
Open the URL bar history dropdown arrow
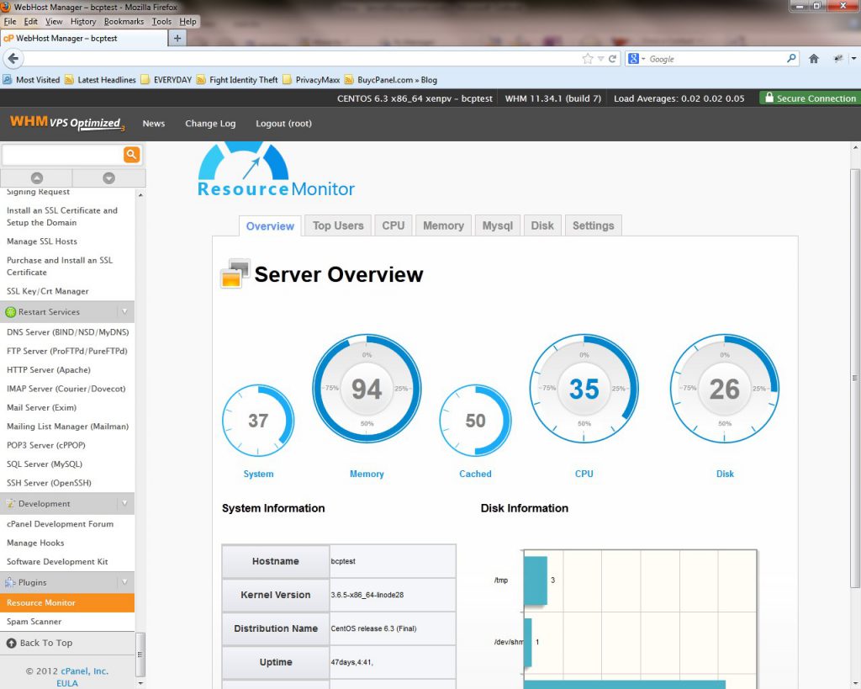pyautogui.click(x=600, y=59)
